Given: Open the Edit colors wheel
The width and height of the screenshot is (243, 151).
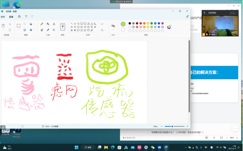Looking at the screenshot, I should (169, 27).
